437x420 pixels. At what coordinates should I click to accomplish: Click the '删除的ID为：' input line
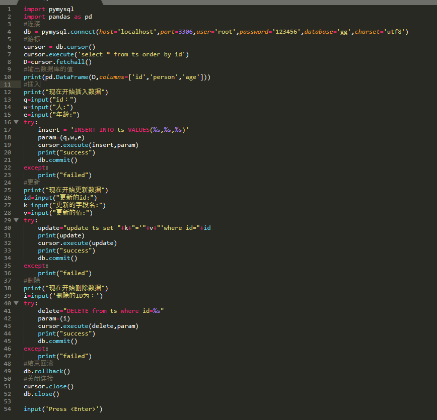(63, 296)
